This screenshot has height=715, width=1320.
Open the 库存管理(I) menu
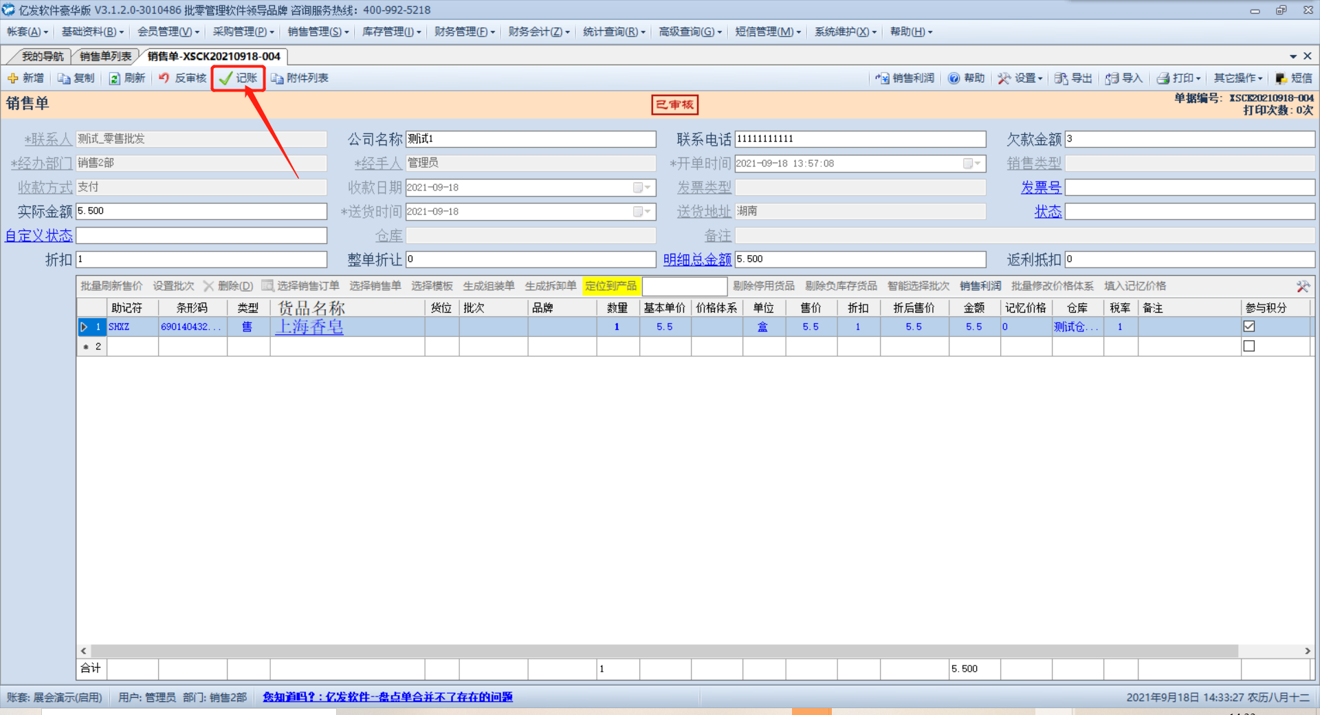[x=392, y=32]
